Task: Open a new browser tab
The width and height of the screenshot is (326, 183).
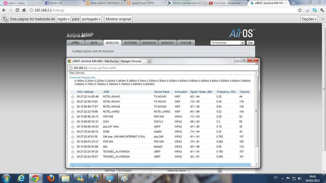Action: tap(293, 3)
